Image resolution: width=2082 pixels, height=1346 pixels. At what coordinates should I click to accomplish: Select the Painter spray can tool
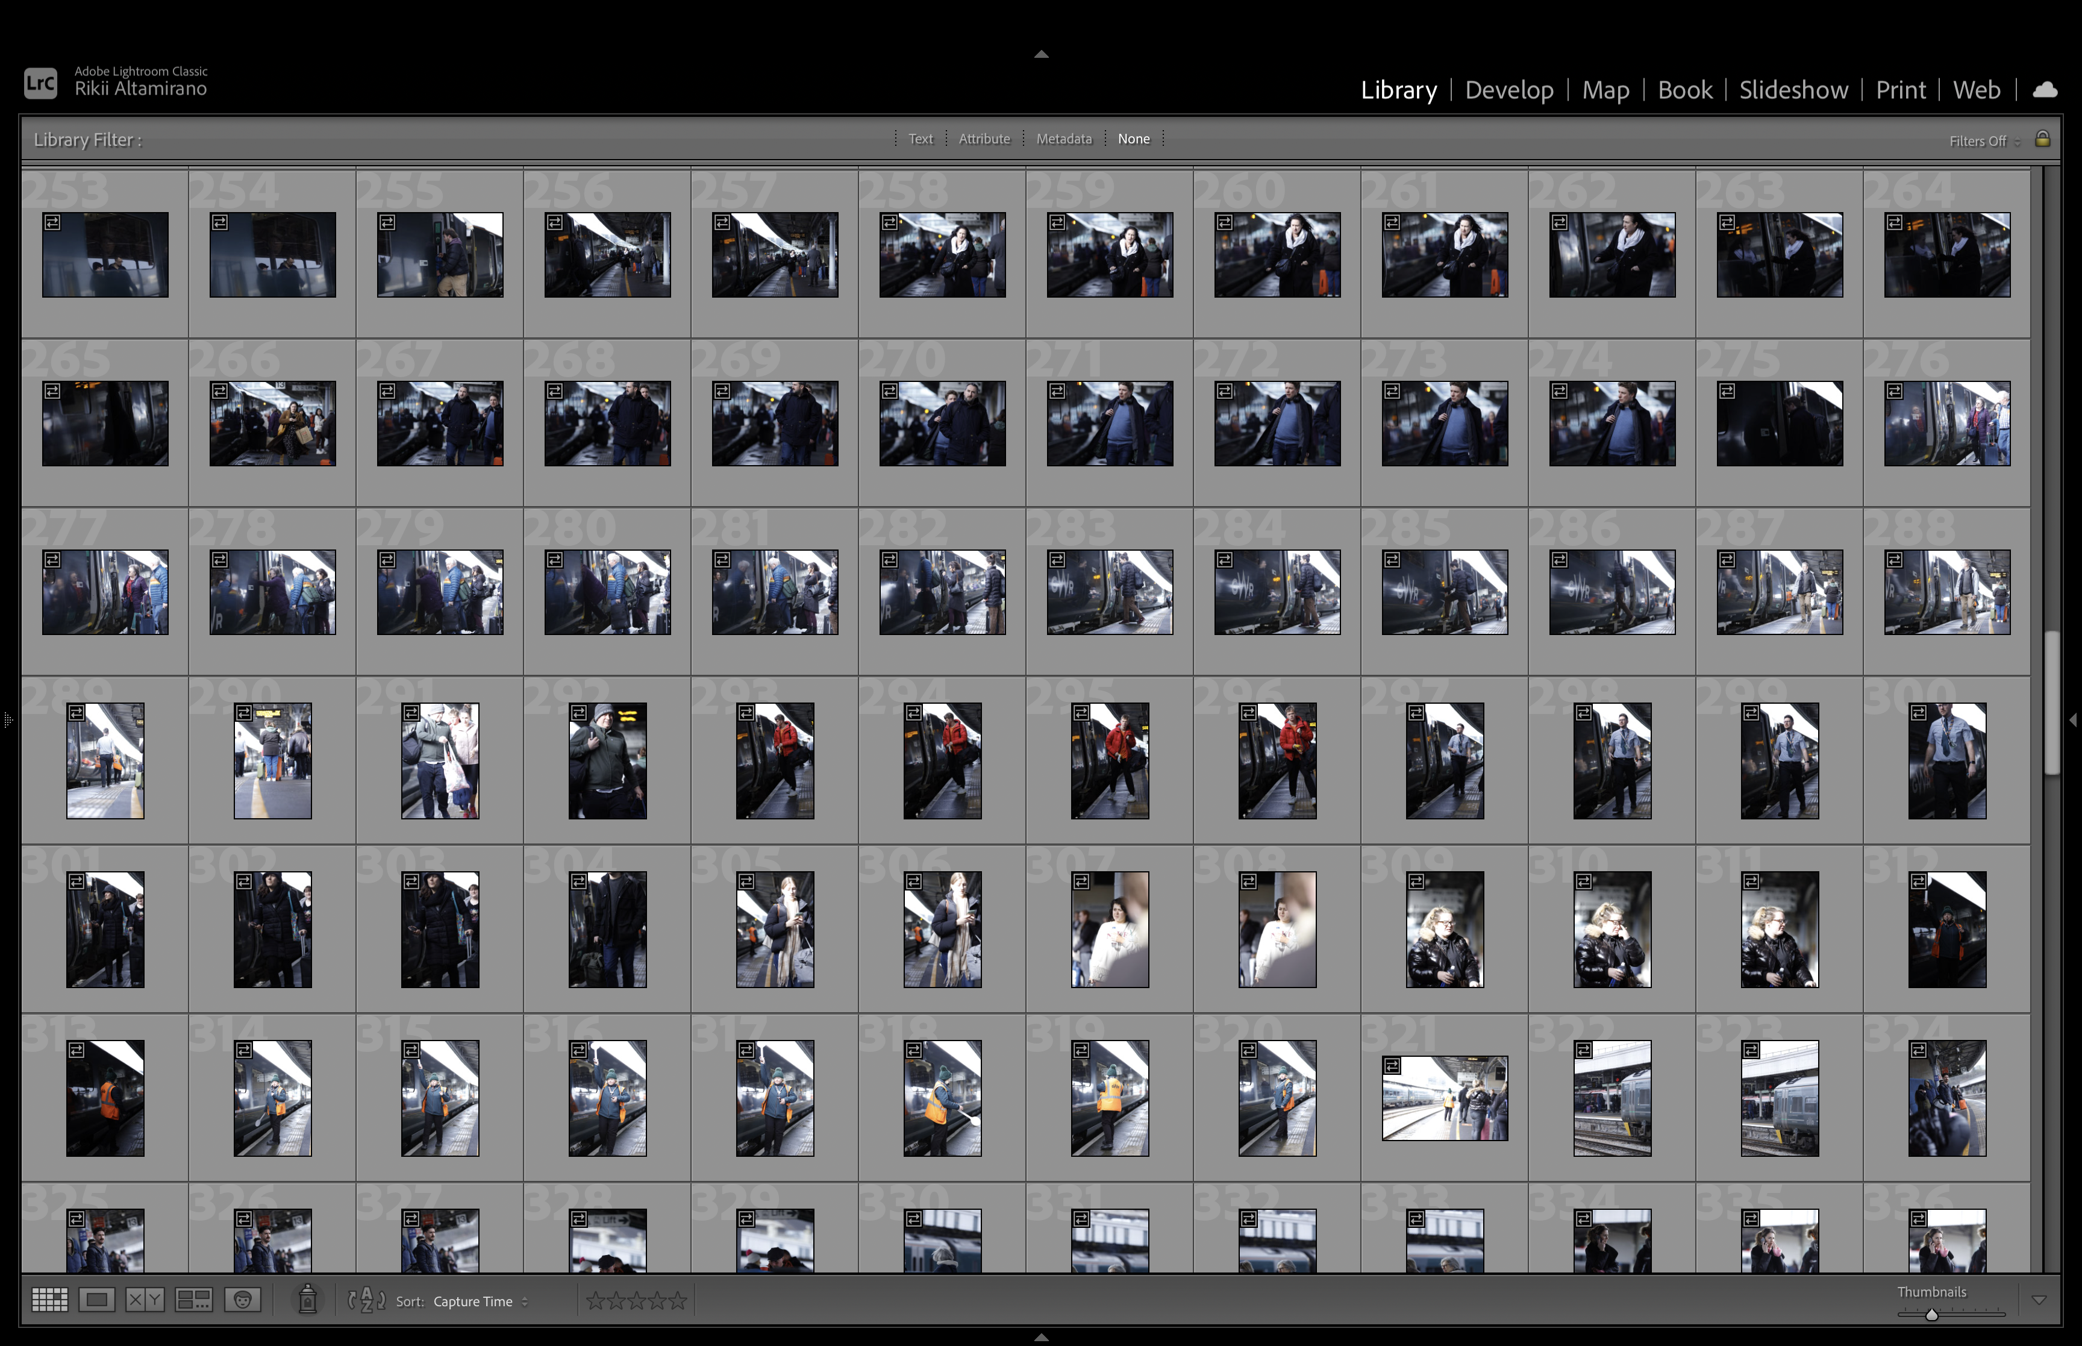pos(307,1301)
